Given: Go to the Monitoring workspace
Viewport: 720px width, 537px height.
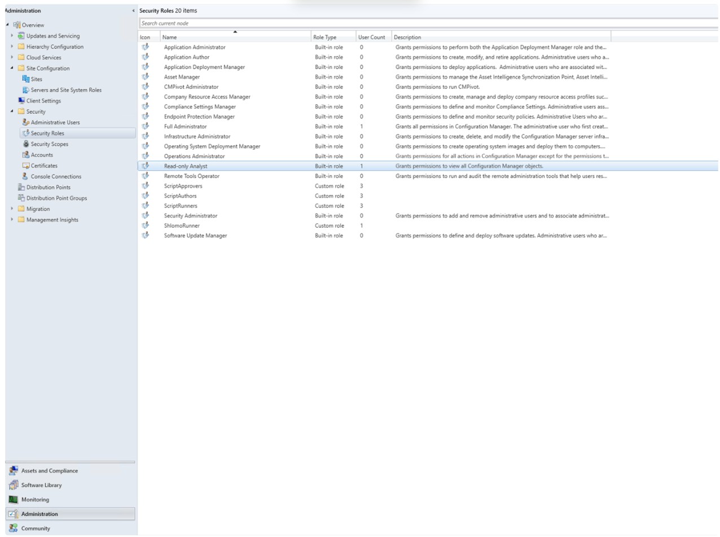Looking at the screenshot, I should tap(35, 500).
